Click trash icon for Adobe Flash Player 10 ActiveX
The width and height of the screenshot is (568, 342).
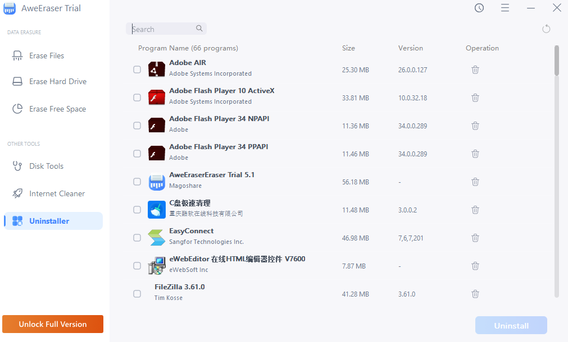(x=475, y=98)
